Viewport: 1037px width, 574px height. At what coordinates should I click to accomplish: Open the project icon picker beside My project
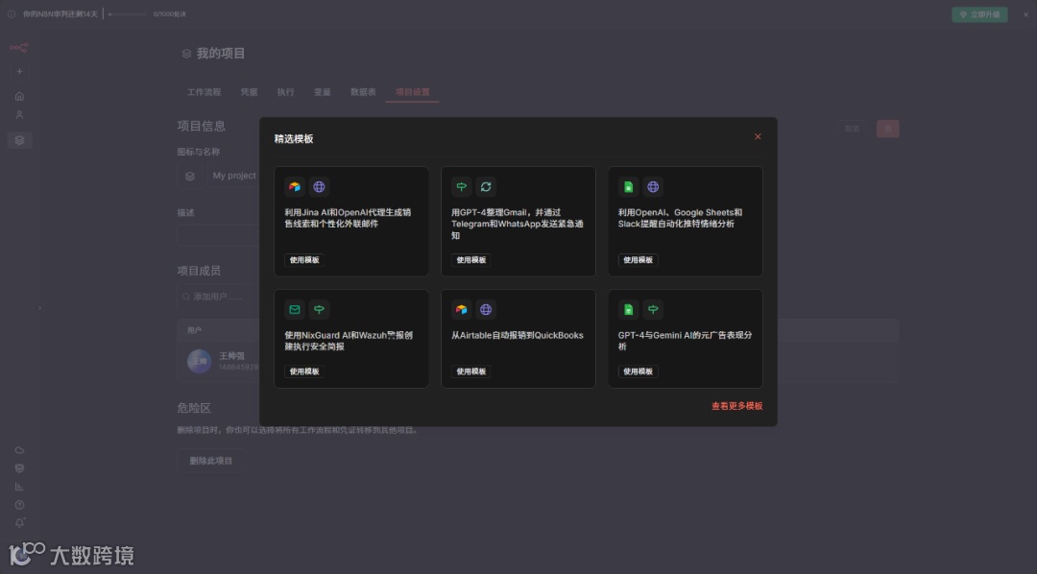click(x=190, y=176)
